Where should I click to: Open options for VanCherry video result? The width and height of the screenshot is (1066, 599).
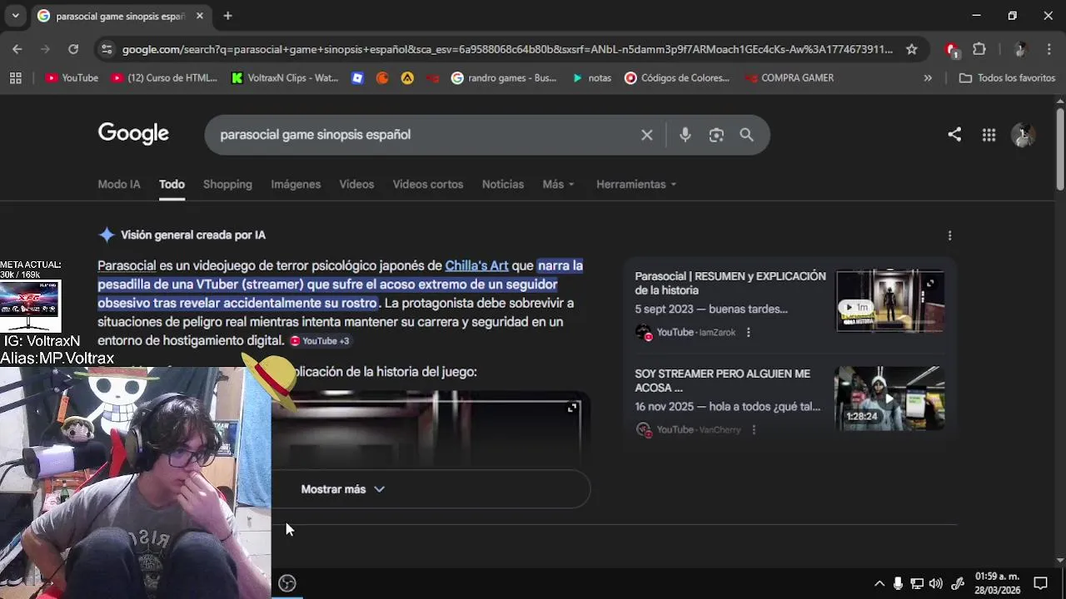pyautogui.click(x=754, y=430)
